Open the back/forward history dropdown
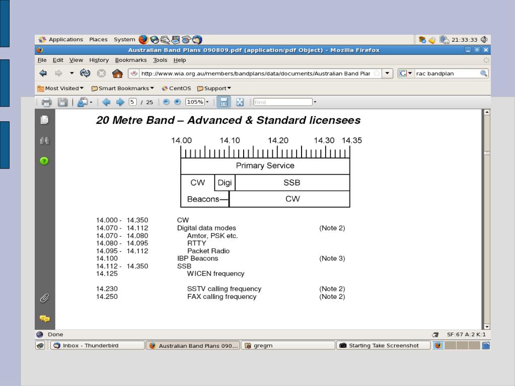This screenshot has height=386, width=515. (x=71, y=73)
